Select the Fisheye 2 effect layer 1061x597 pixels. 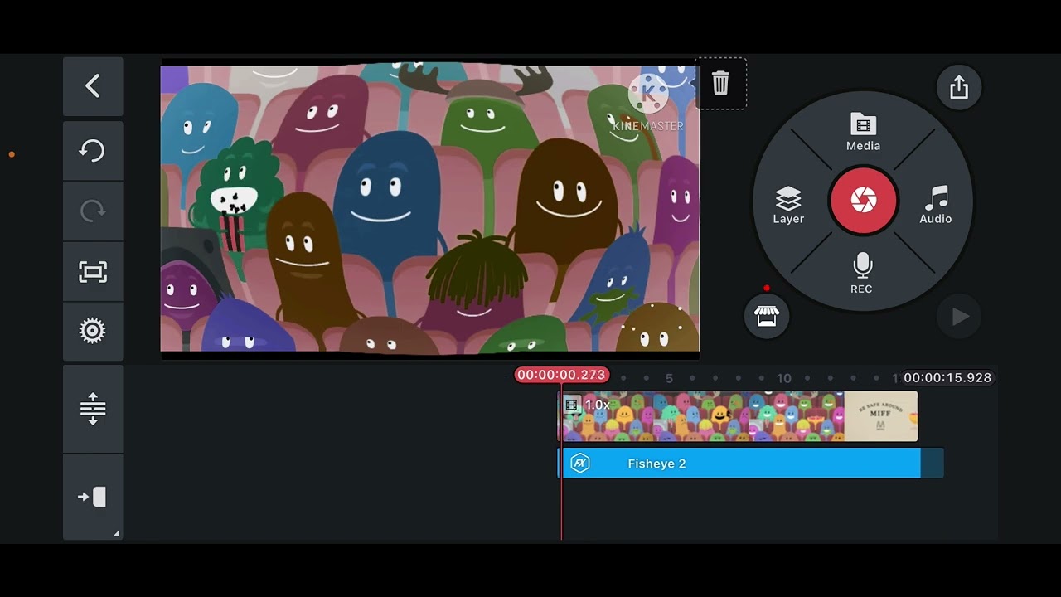742,464
